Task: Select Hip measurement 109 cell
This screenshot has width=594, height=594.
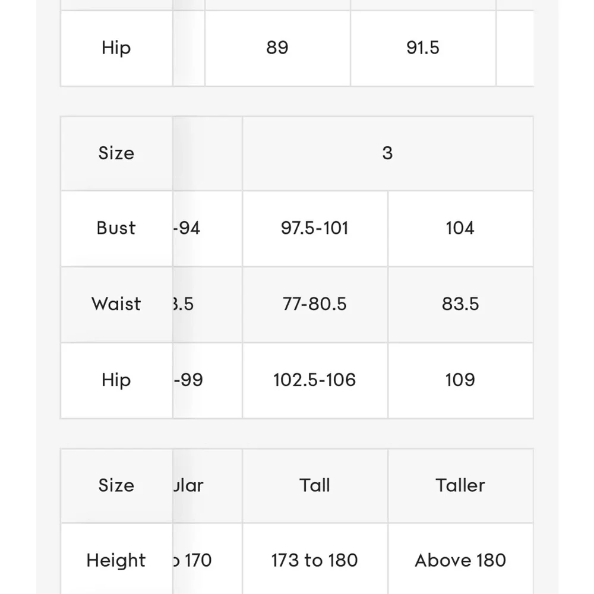Action: pos(460,380)
